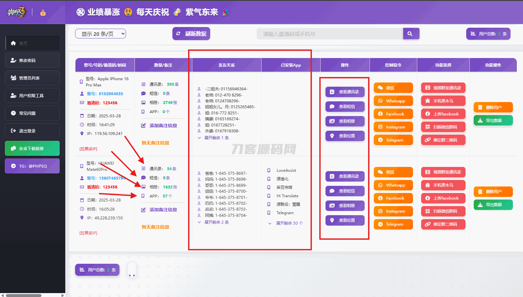This screenshot has width=523, height=297.
Task: Click 刷新数据 refresh button
Action: coord(191,34)
